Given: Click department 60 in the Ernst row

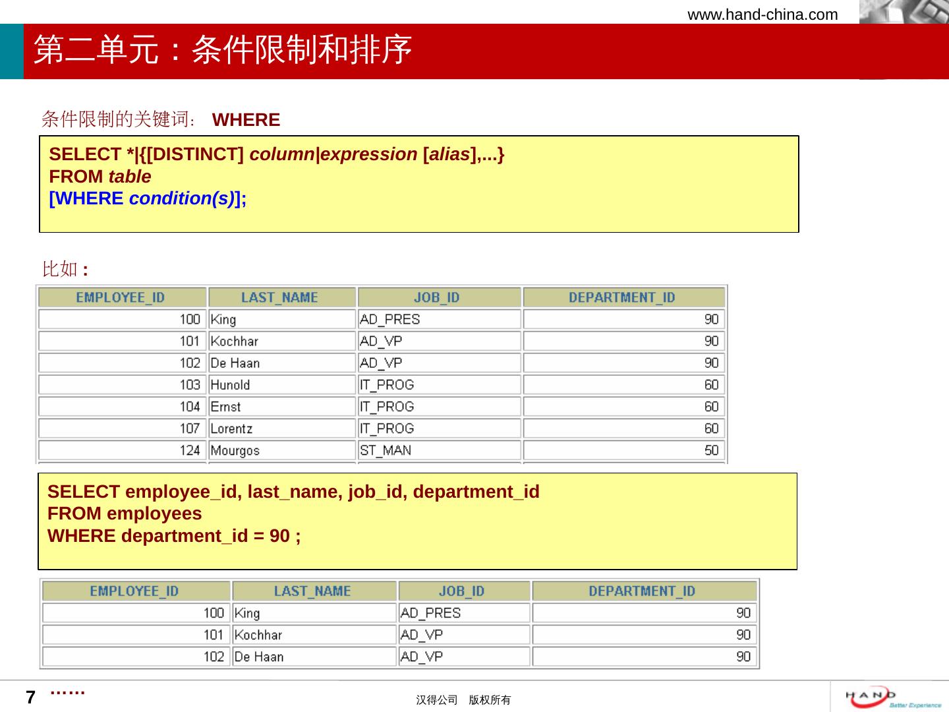Looking at the screenshot, I should click(624, 407).
